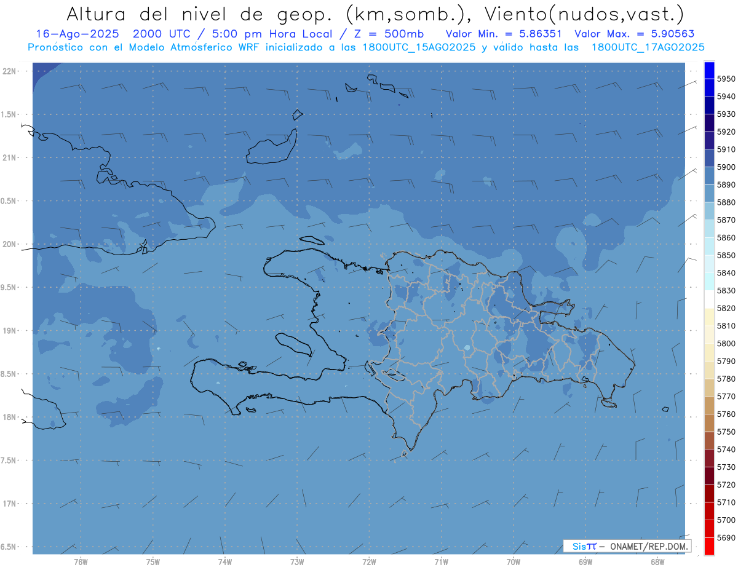The image size is (738, 570).
Task: Click the '5730' color scale label
Action: [726, 467]
